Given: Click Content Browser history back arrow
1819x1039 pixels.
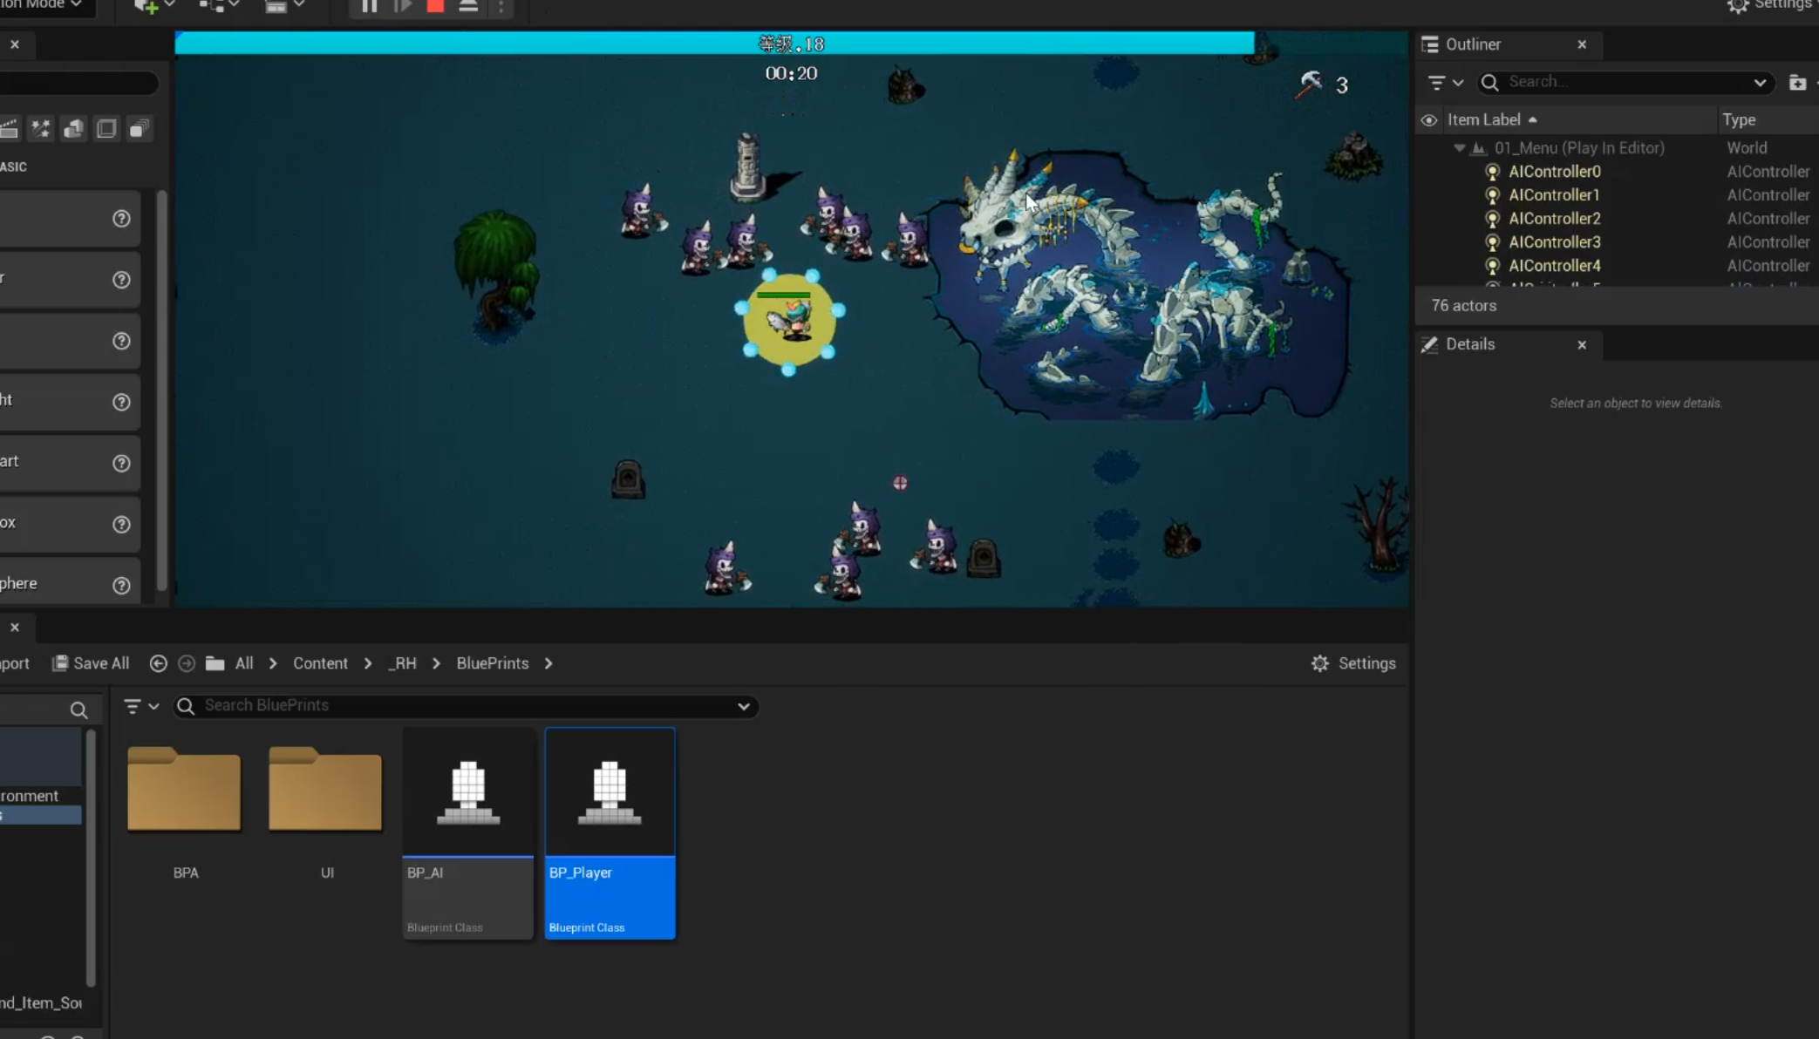Looking at the screenshot, I should [x=158, y=663].
